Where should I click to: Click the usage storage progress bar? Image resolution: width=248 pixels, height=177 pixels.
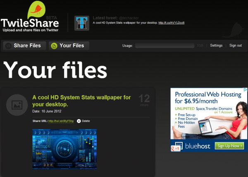pos(165,46)
